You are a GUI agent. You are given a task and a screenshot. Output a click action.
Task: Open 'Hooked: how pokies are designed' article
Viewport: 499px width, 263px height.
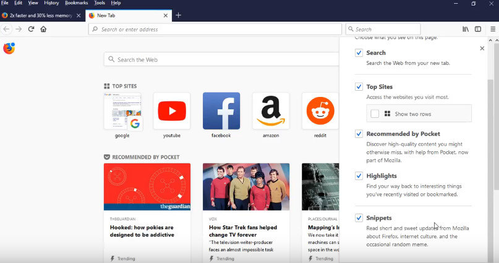tap(142, 231)
